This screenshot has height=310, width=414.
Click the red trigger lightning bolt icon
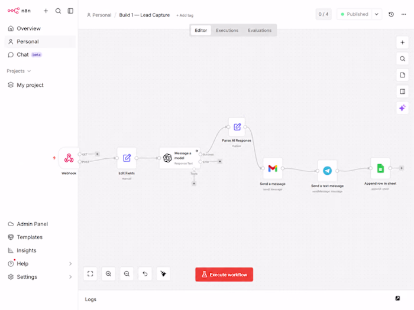click(54, 158)
